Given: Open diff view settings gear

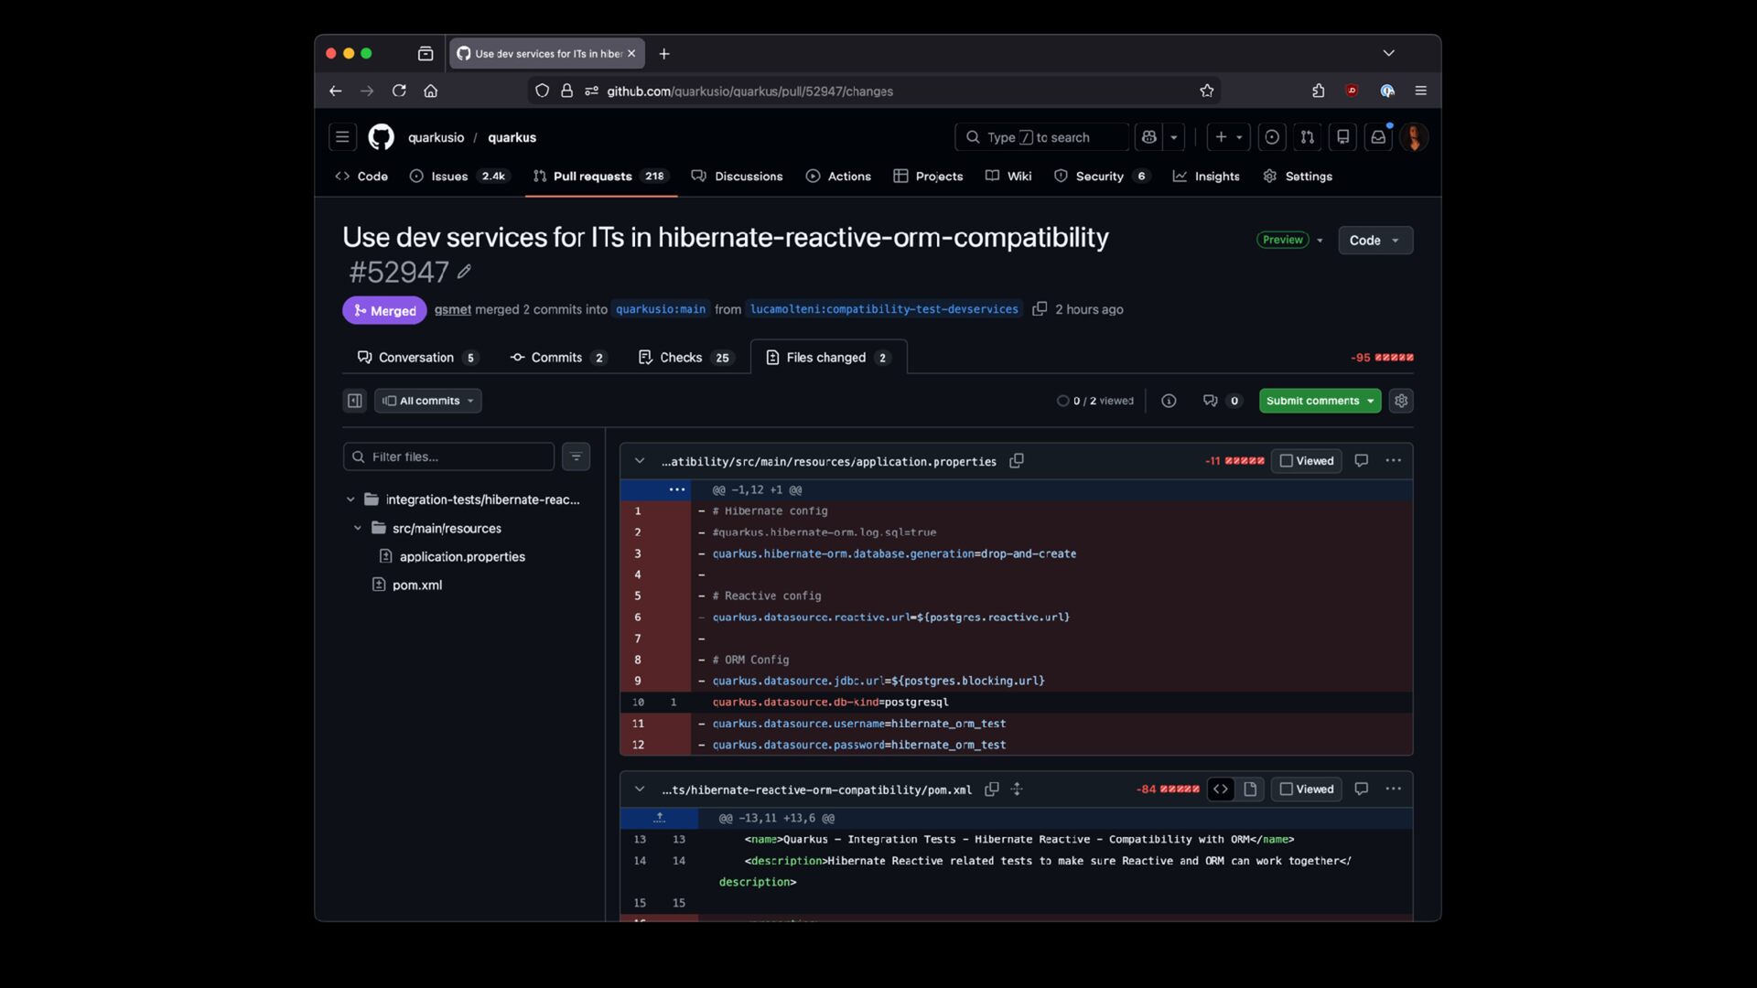Looking at the screenshot, I should click(1401, 401).
